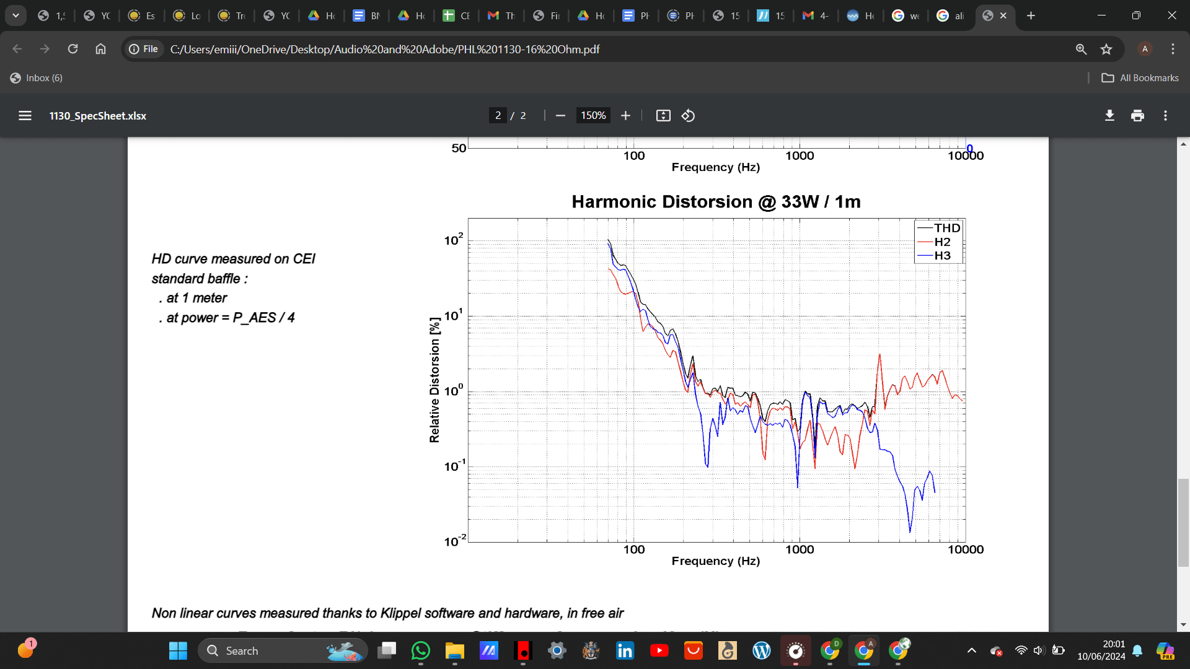Click the fit to page icon
This screenshot has width=1190, height=669.
[663, 116]
